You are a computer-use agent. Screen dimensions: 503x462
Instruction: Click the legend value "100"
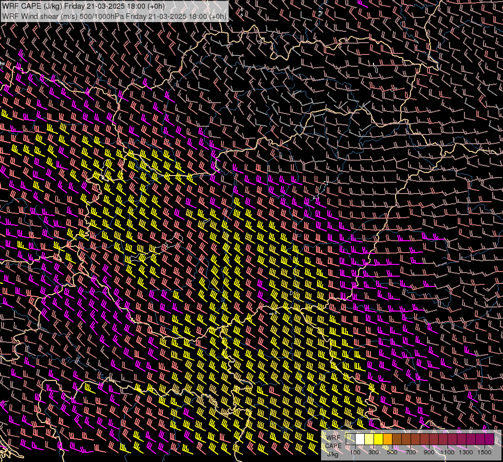[355, 452]
